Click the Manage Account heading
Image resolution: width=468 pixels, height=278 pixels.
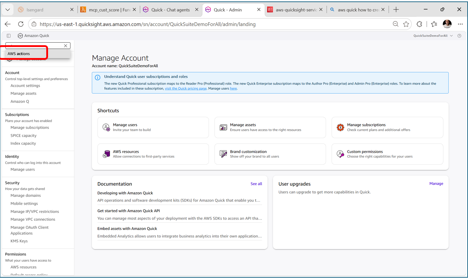click(120, 58)
